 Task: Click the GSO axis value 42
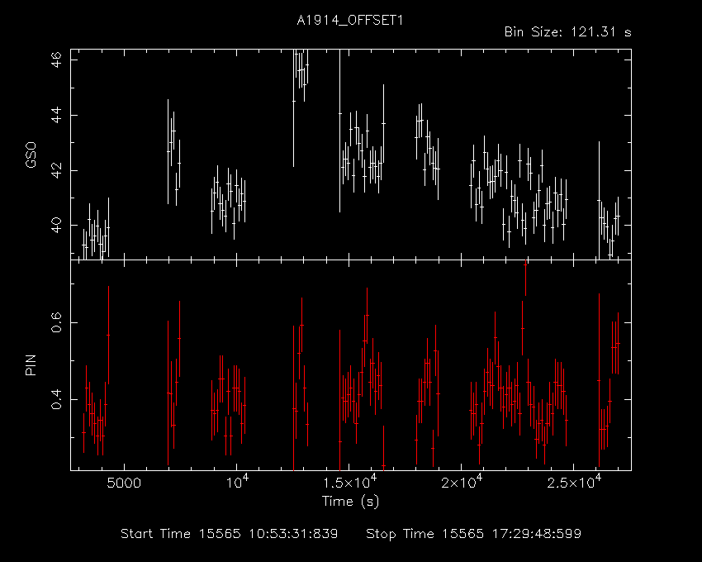[56, 170]
